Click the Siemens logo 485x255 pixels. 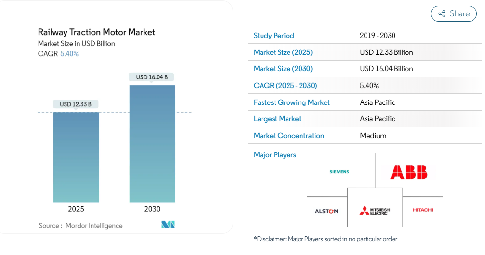[x=339, y=172]
